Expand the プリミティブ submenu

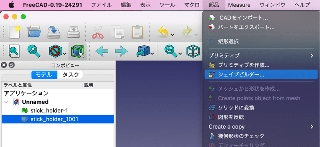[x=312, y=55]
